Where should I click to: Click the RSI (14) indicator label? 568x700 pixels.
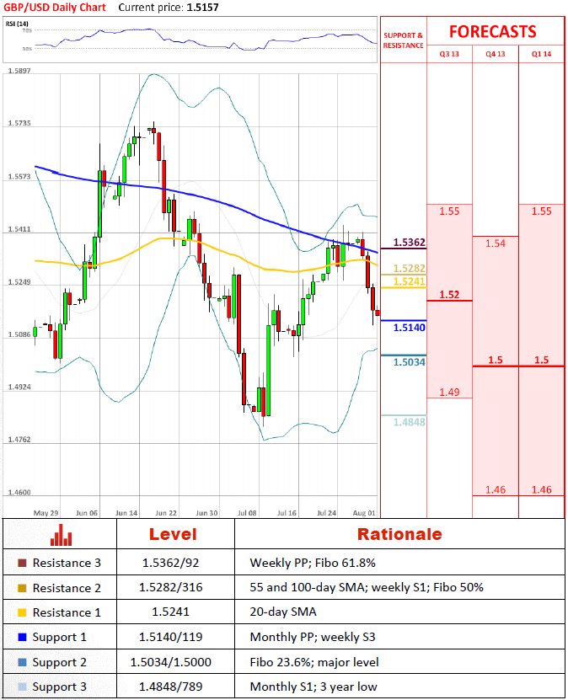click(17, 24)
